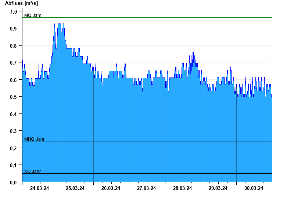This screenshot has width=294, height=202.
Task: Click the 0,4 y-axis value
Action: [x=14, y=114]
